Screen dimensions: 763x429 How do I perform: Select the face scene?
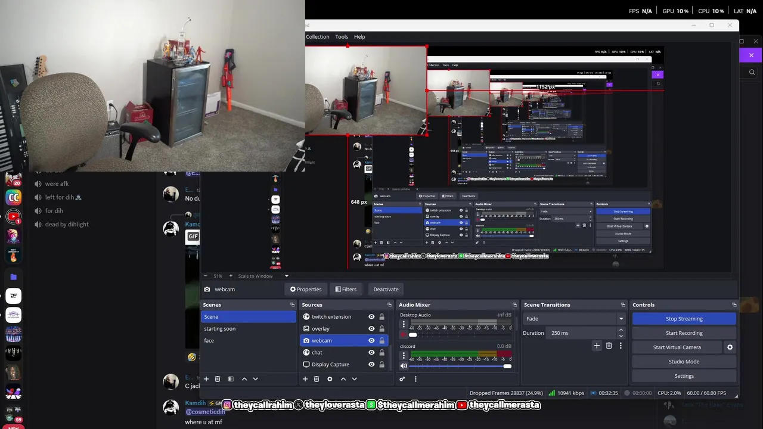tap(249, 341)
